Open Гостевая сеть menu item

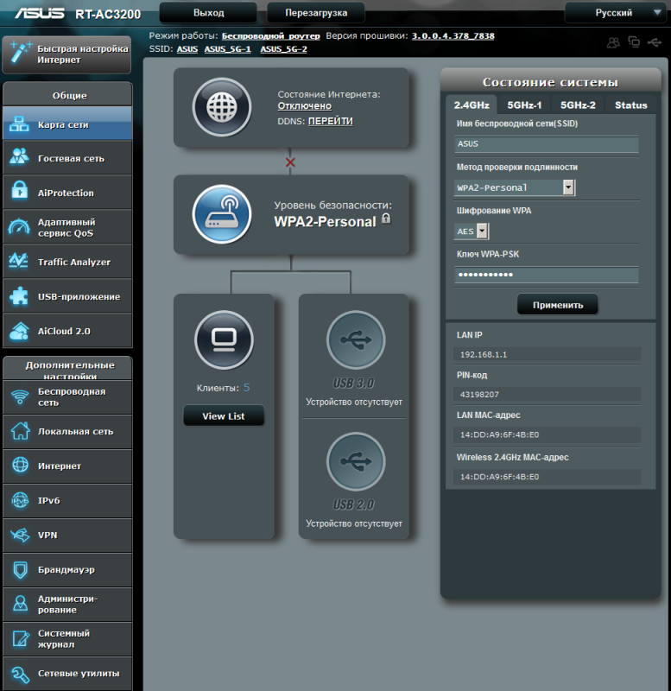[x=67, y=158]
